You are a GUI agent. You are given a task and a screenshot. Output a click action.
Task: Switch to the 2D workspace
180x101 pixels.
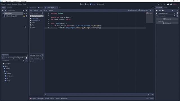(82, 4)
